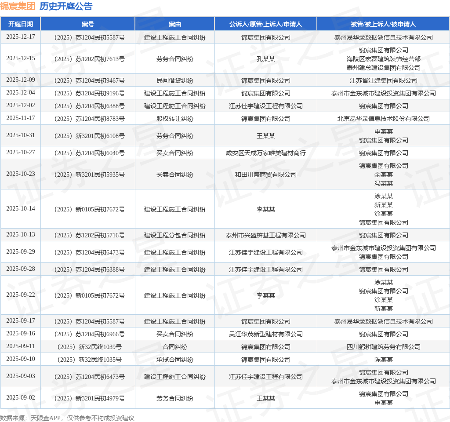The image size is (450, 422).
Task: Click case number 苏1202民初5716号
Action: pos(90,235)
